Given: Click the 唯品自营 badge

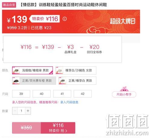Looking at the screenshot, I should click(9, 5).
